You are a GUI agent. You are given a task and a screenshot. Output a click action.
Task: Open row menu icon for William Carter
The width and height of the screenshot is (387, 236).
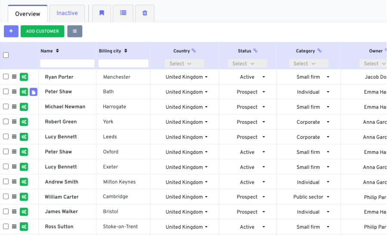click(x=14, y=197)
